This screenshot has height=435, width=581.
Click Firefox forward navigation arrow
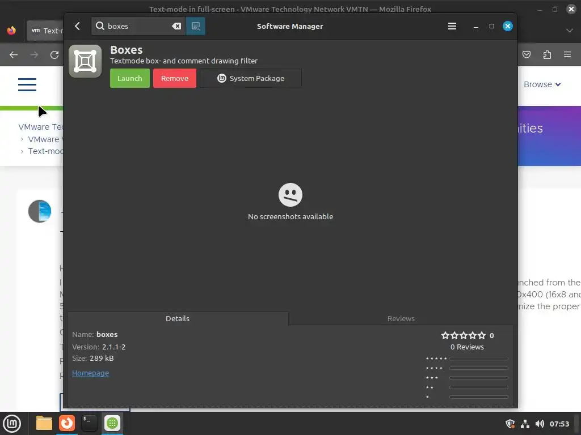(x=34, y=55)
